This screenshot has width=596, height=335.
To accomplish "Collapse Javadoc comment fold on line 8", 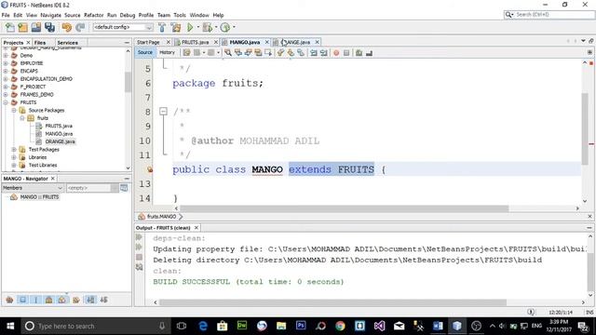I will pyautogui.click(x=164, y=112).
